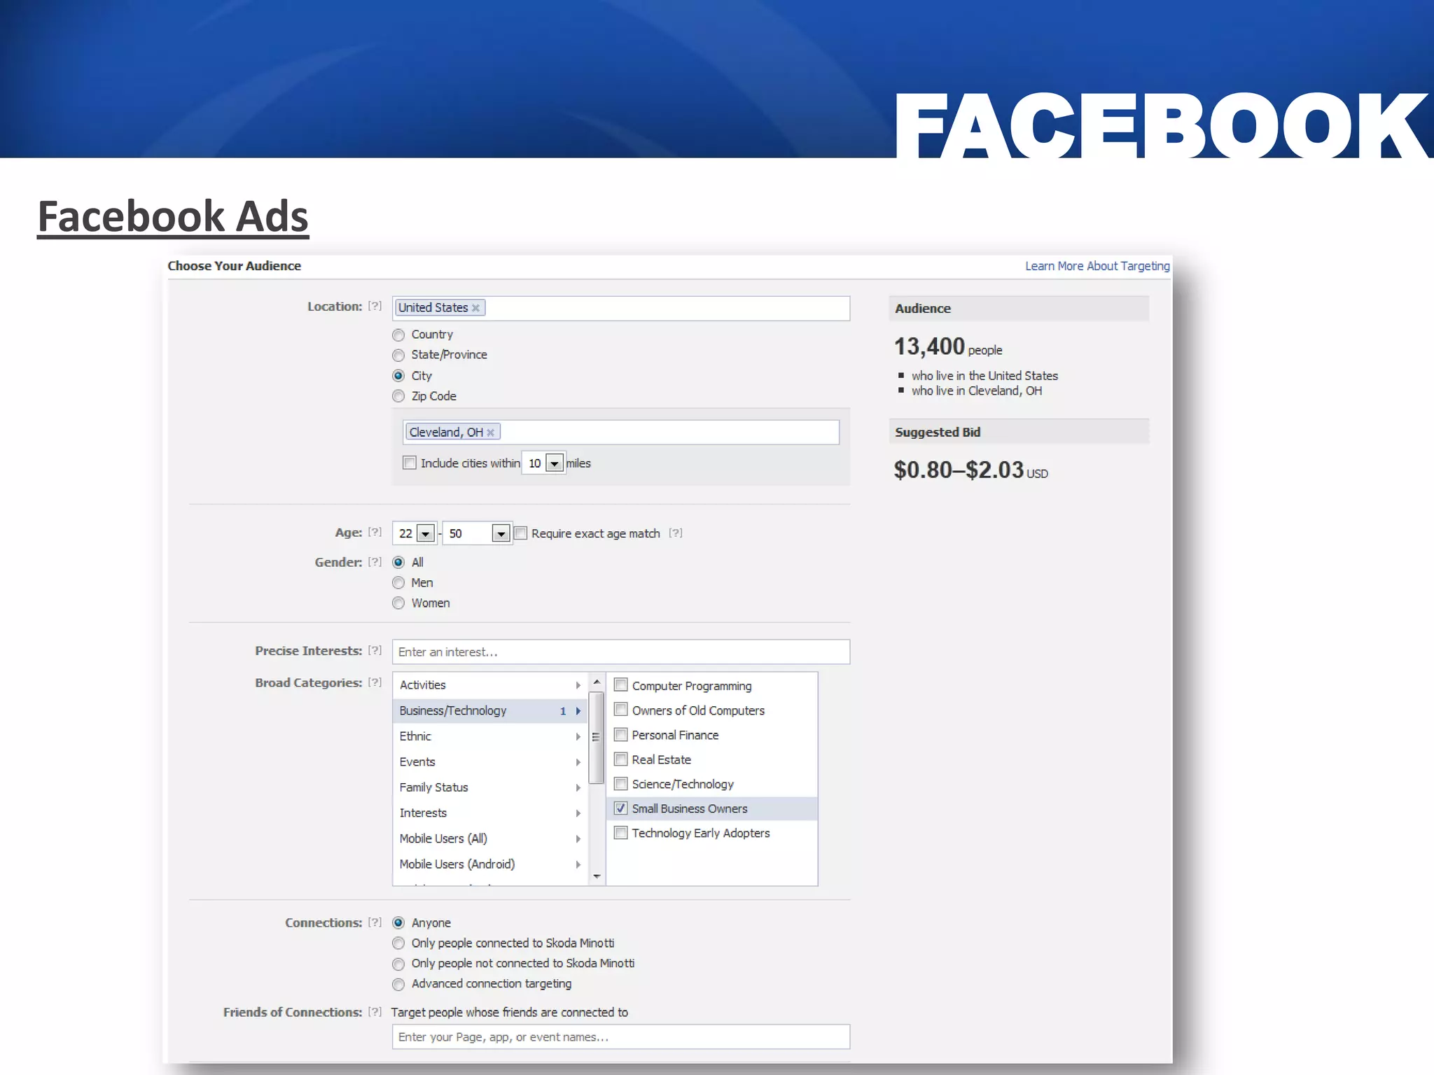Remove the United States location tag
Viewport: 1434px width, 1075px height.
[x=475, y=308]
